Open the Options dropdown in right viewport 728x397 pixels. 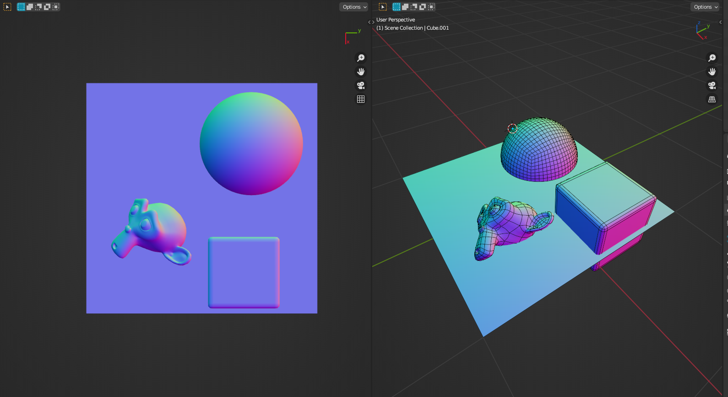(705, 7)
